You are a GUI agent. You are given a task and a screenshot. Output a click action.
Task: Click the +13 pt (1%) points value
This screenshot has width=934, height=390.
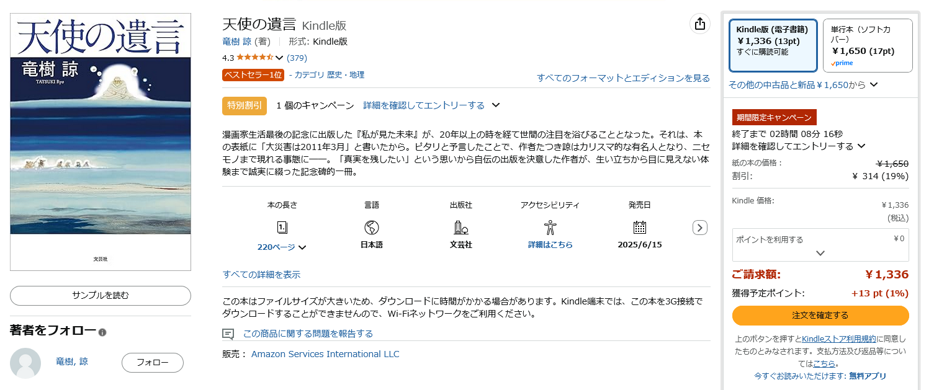coord(880,293)
